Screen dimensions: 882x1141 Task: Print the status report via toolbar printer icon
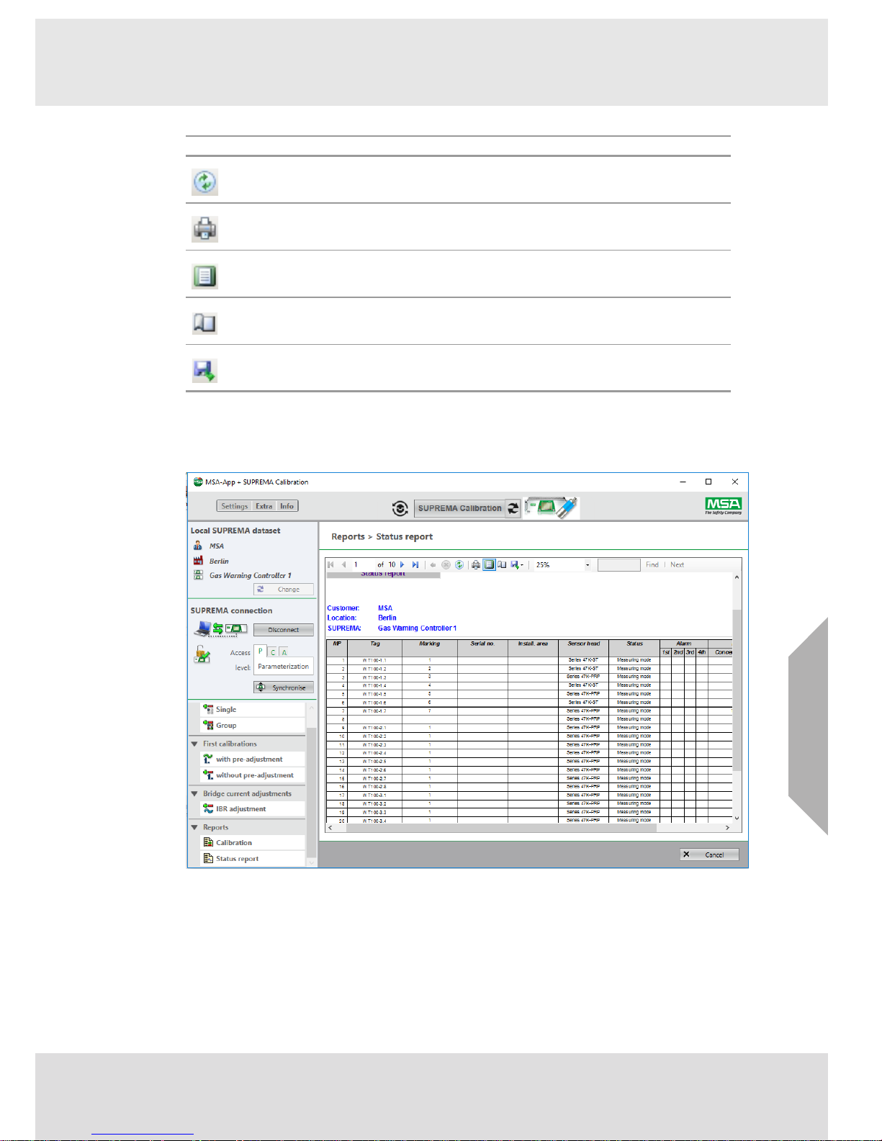tap(476, 565)
